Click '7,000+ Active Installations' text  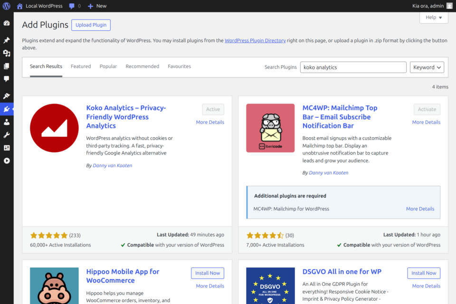tap(275, 245)
